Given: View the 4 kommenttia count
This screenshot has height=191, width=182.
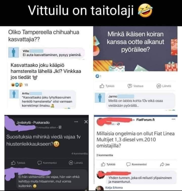Looking at the screenshot, I should tap(79, 154).
